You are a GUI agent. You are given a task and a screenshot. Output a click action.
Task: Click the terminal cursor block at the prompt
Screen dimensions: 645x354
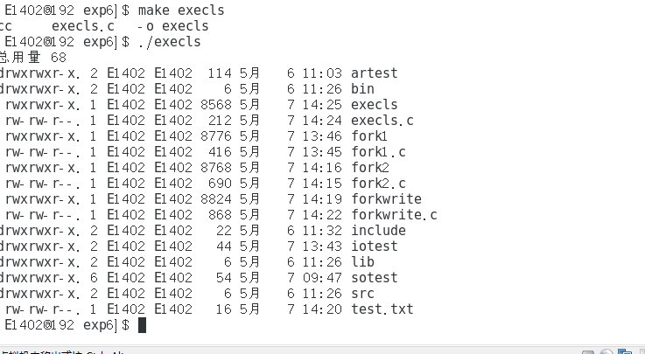point(143,325)
